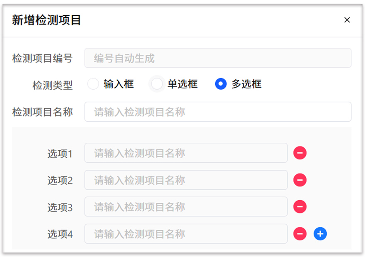
Task: Click the 选项3 text input
Action: coord(186,207)
